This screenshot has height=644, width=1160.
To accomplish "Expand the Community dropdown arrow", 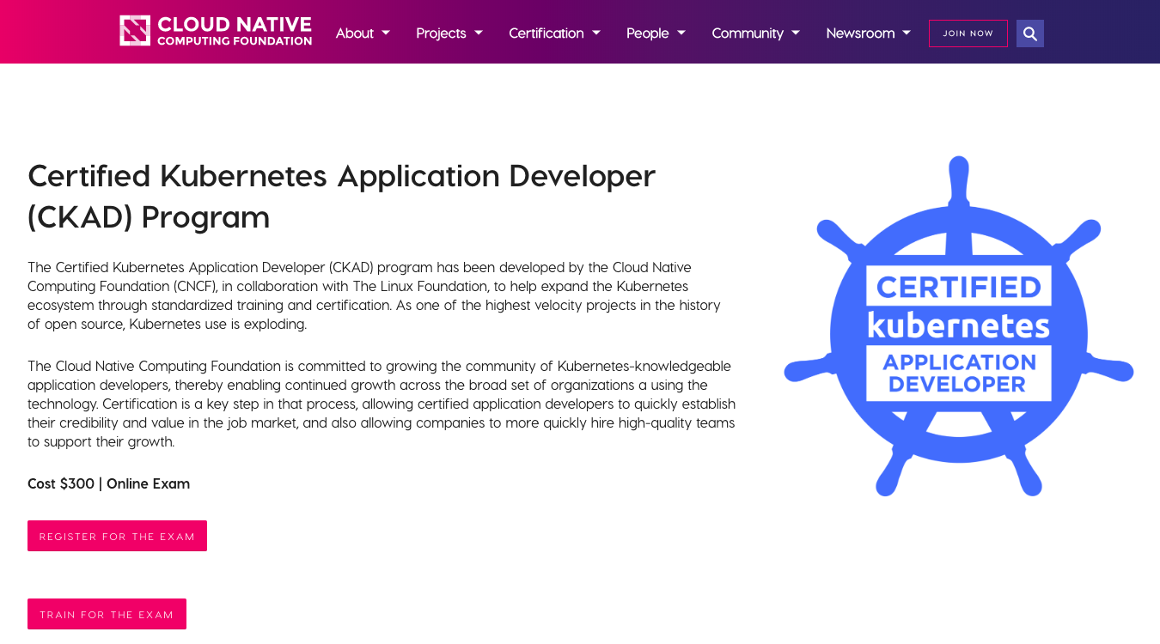I will coord(796,33).
